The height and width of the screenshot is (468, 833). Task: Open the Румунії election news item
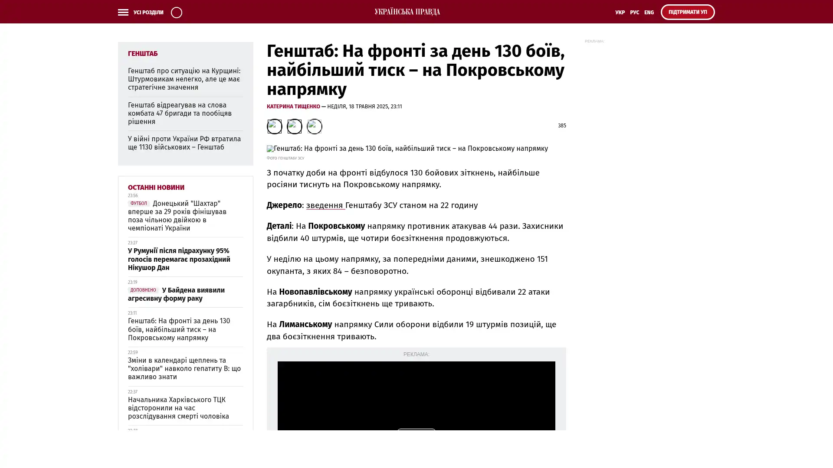(x=179, y=259)
